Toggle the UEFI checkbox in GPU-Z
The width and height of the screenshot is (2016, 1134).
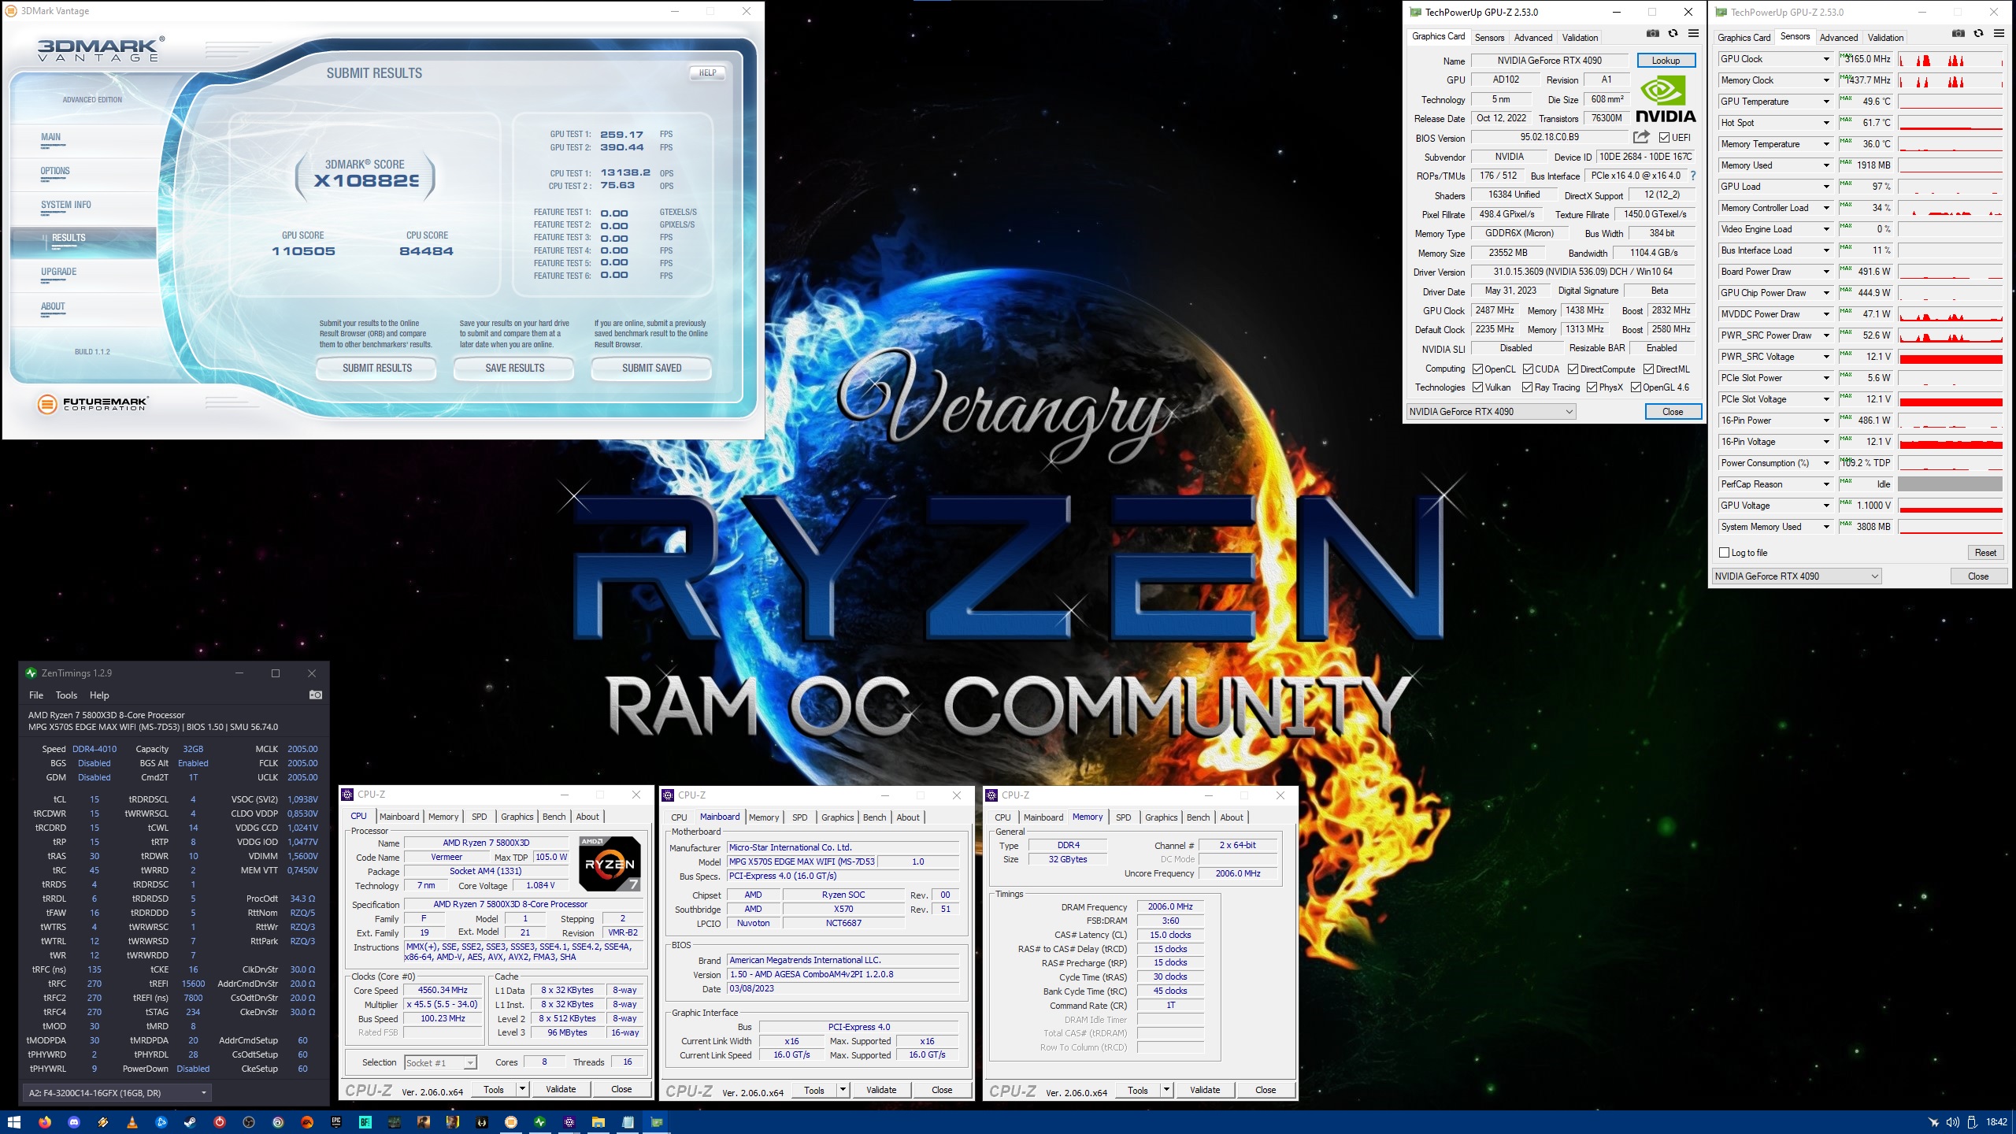[x=1664, y=138]
